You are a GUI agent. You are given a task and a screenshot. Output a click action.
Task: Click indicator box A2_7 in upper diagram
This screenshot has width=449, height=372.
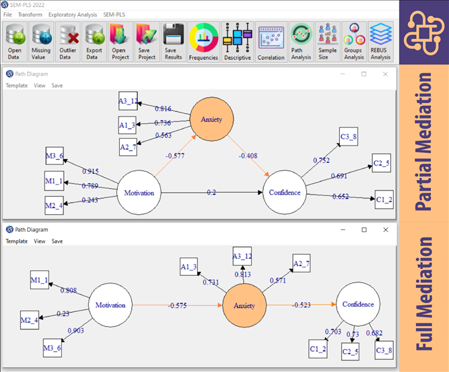click(128, 147)
